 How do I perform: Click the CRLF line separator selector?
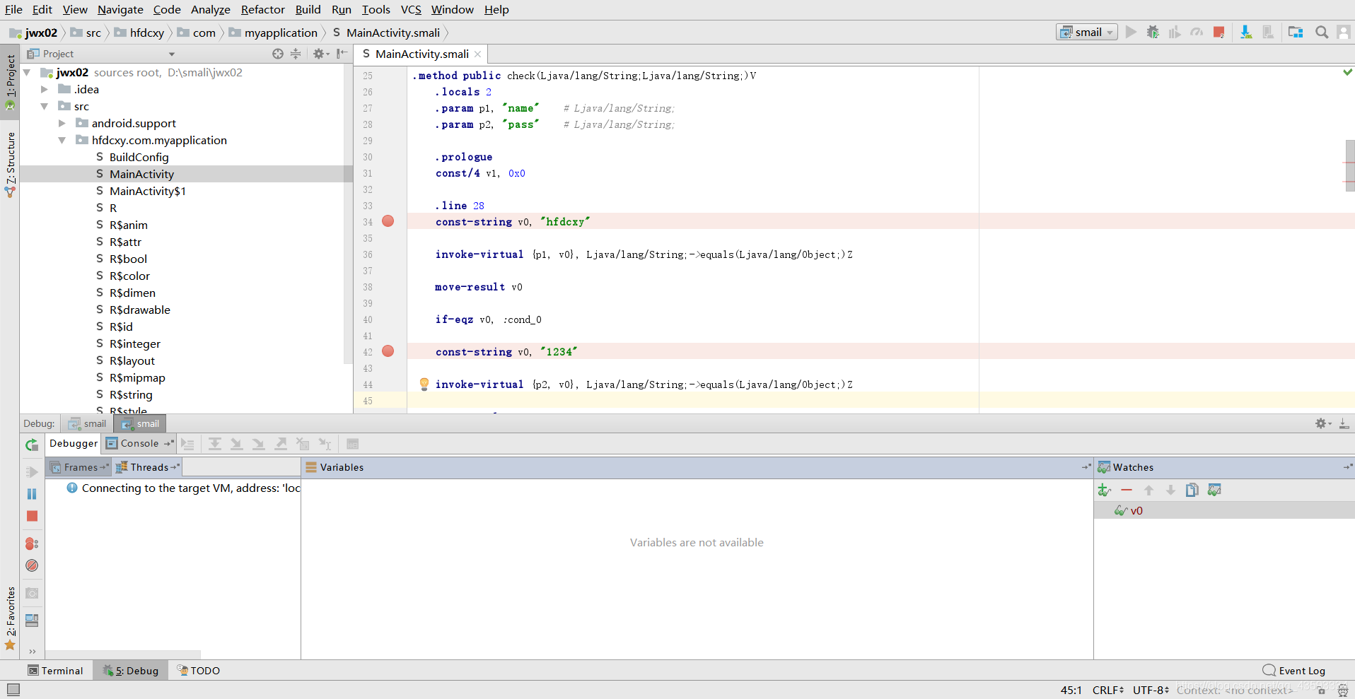pos(1107,690)
